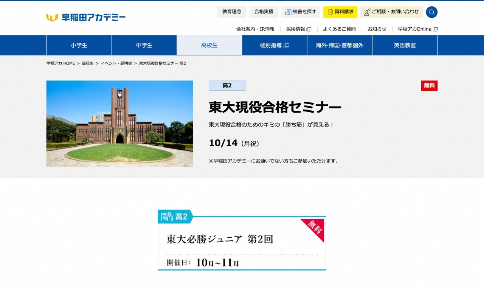The height and width of the screenshot is (291, 484).
Task: Click the 高2 grade tag label
Action: pos(227,86)
